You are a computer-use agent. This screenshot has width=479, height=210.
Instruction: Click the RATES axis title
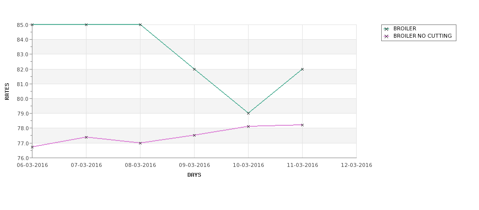(x=7, y=92)
